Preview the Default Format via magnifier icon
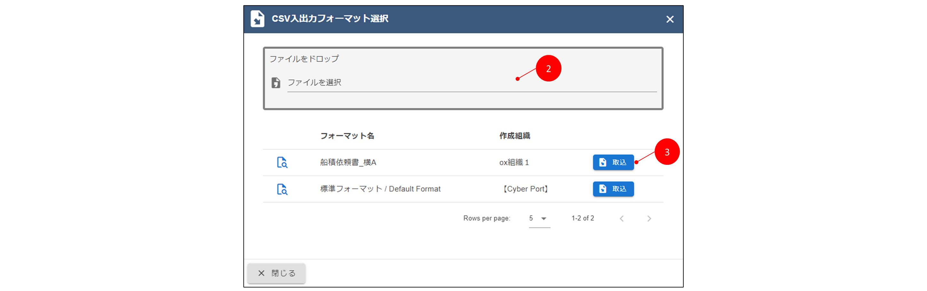The image size is (927, 291). [x=282, y=189]
